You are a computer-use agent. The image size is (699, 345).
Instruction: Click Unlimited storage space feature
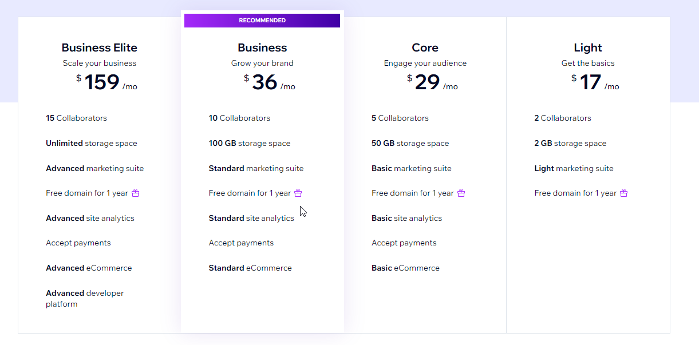(92, 144)
